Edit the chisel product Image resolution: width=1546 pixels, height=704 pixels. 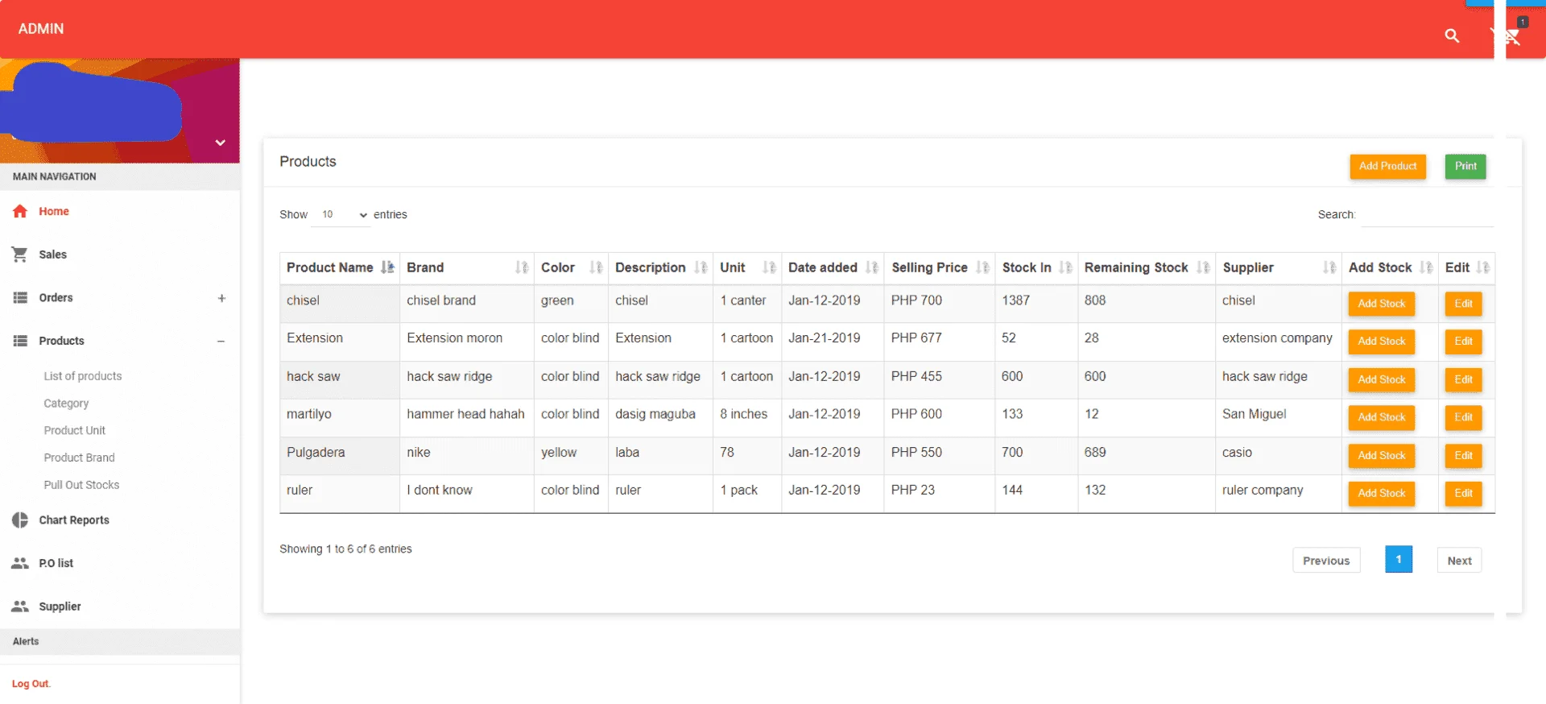pos(1463,304)
